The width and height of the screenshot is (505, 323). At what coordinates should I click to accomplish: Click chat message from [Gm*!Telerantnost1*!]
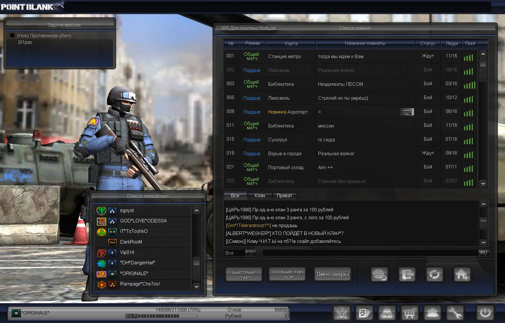pos(262,226)
